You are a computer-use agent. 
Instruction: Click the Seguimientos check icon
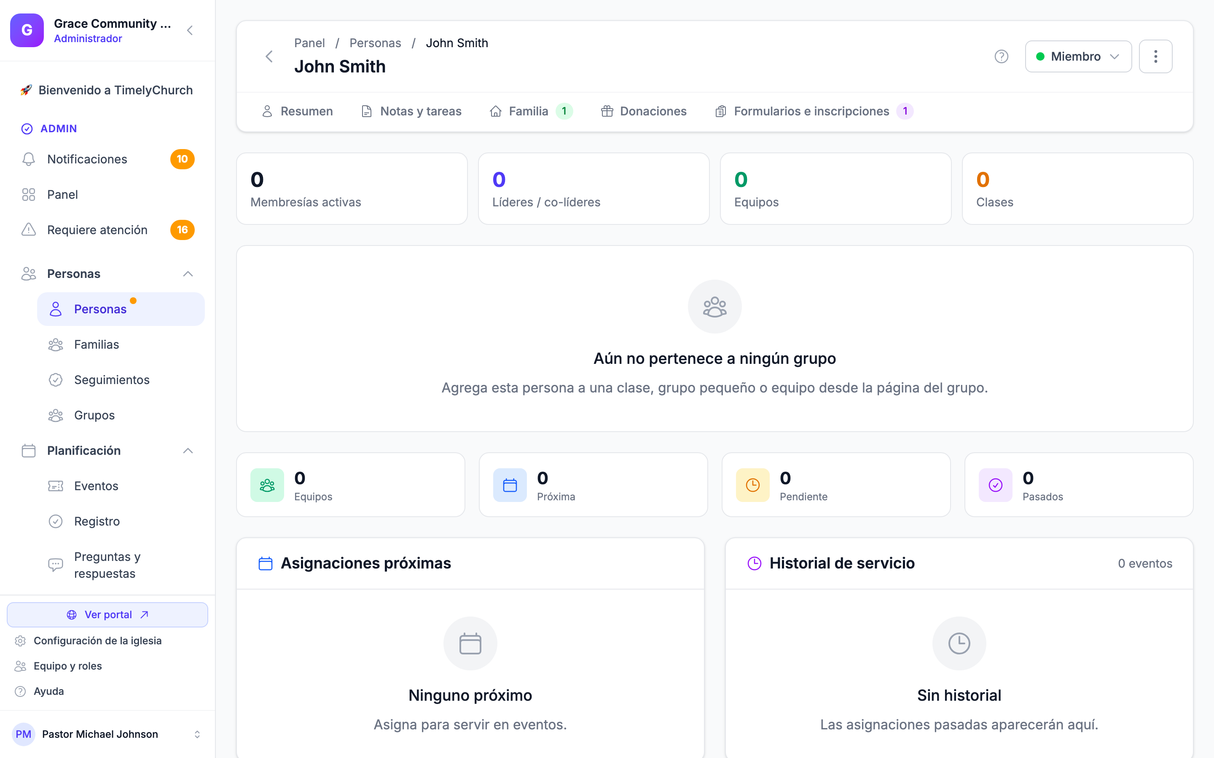56,380
